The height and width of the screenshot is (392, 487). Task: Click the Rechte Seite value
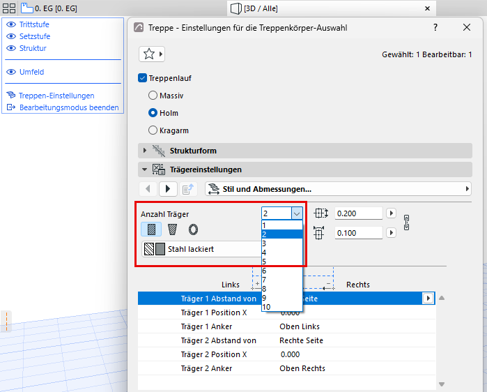[301, 340]
